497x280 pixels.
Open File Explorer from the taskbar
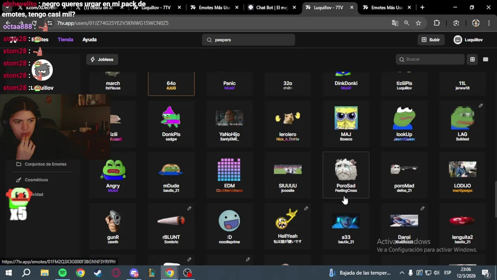coord(45,273)
